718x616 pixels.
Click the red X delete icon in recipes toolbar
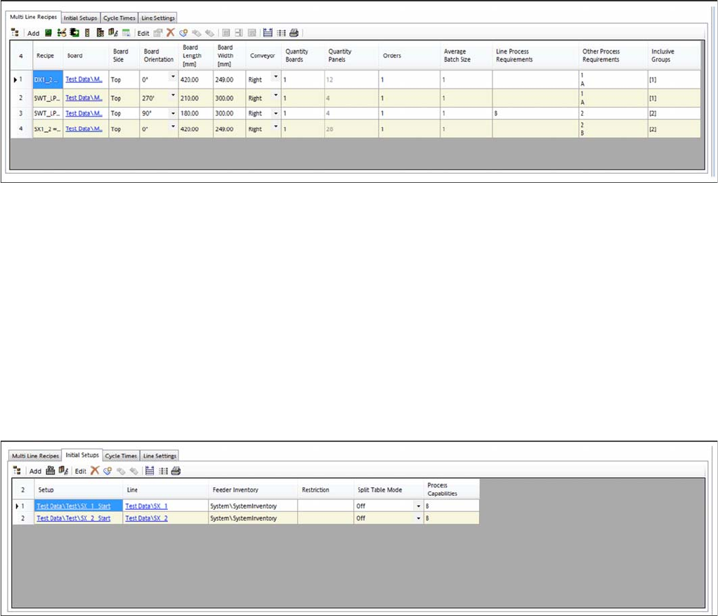pyautogui.click(x=170, y=32)
